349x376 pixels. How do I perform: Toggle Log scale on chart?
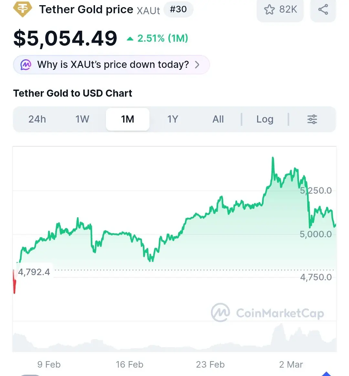coord(265,119)
